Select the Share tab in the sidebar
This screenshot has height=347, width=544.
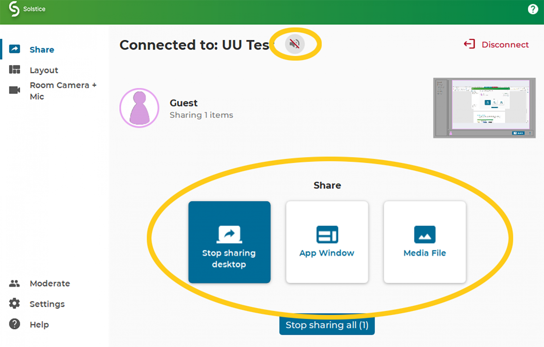point(54,49)
